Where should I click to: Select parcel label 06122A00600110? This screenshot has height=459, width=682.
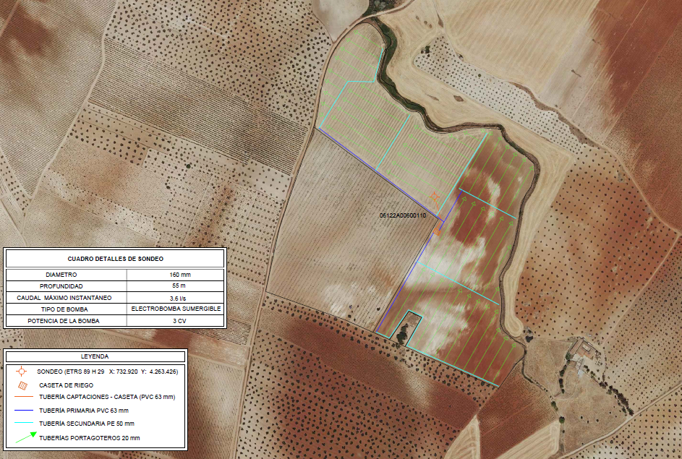(403, 216)
